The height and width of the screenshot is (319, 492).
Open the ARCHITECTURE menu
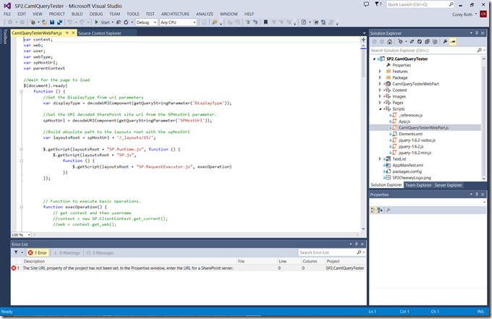coord(175,14)
